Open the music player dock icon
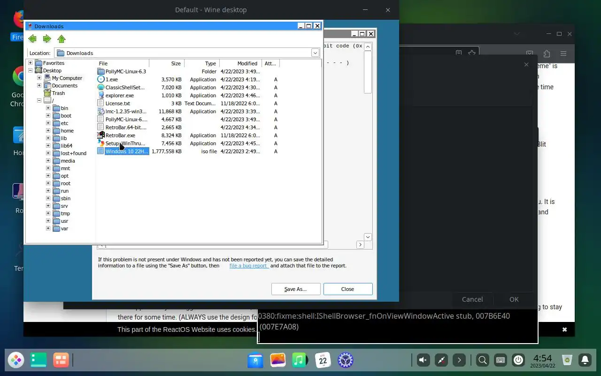601x376 pixels. [300, 360]
